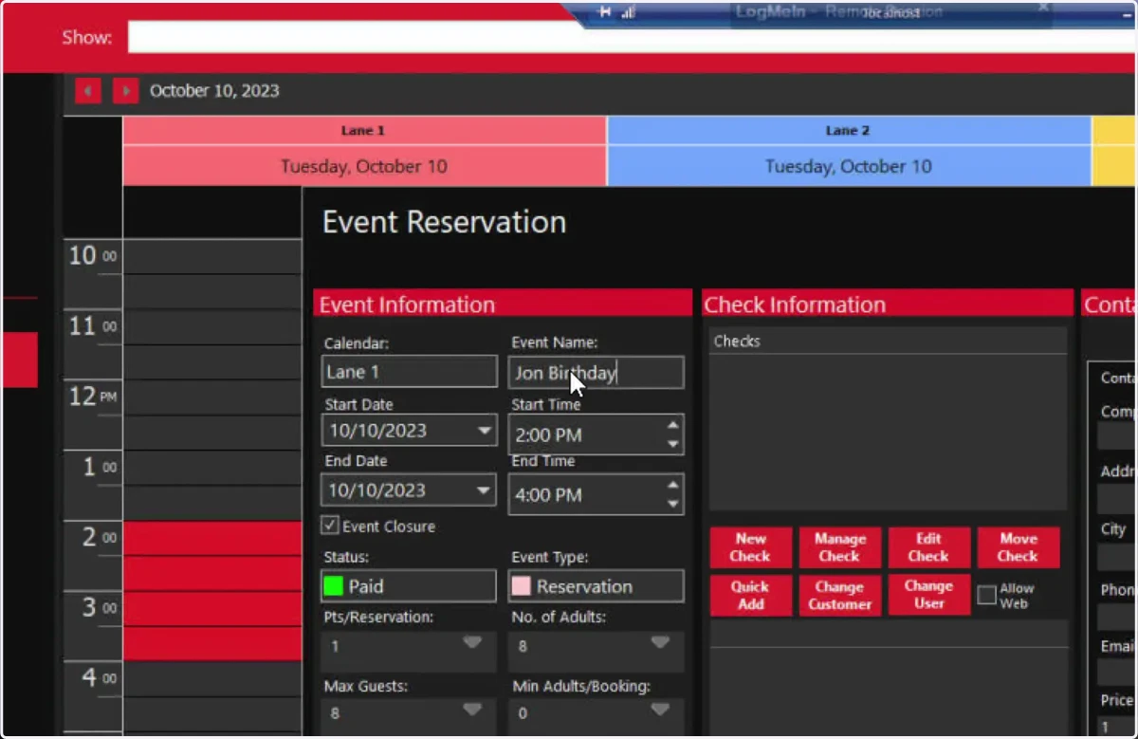Click the 12 PM time slot in Lane 1
The width and height of the screenshot is (1138, 739).
212,397
